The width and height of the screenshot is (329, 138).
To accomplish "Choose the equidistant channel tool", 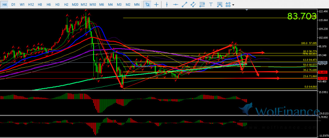I will (x=193, y=5).
